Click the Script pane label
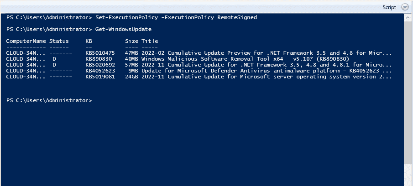 (389, 7)
